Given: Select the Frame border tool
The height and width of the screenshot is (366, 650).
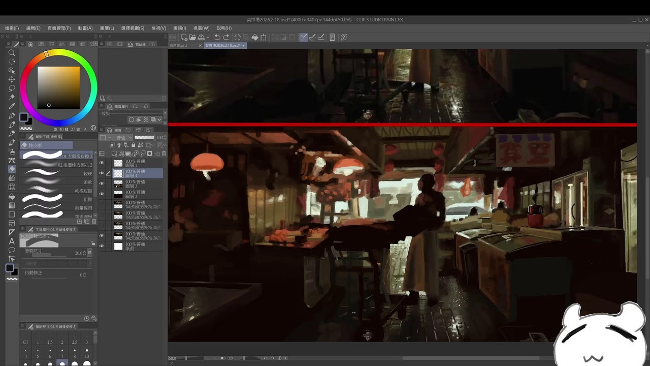Looking at the screenshot, I should point(12,223).
